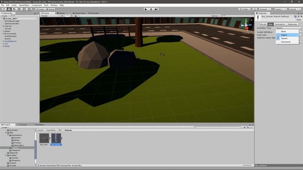This screenshot has height=170, width=303.
Task: Collapse the Prefabs folder in Project
Action: pos(6,155)
